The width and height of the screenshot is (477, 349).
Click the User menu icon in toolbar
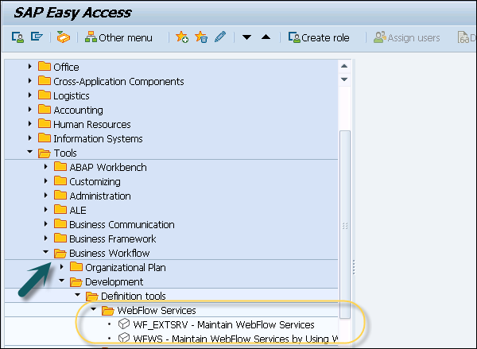17,37
